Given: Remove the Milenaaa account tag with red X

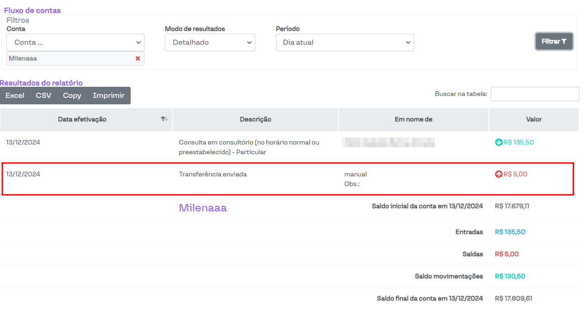Looking at the screenshot, I should (138, 59).
